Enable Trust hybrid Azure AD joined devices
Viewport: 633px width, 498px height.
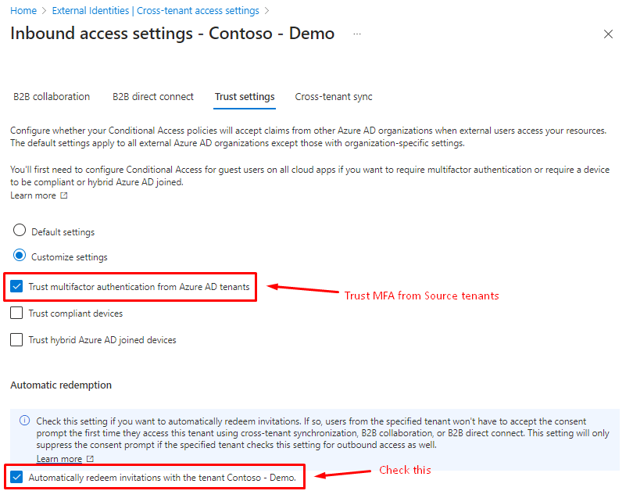(x=17, y=340)
